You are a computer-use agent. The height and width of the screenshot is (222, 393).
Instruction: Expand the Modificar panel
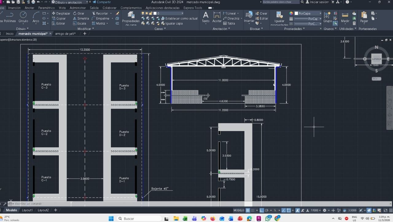(x=86, y=29)
